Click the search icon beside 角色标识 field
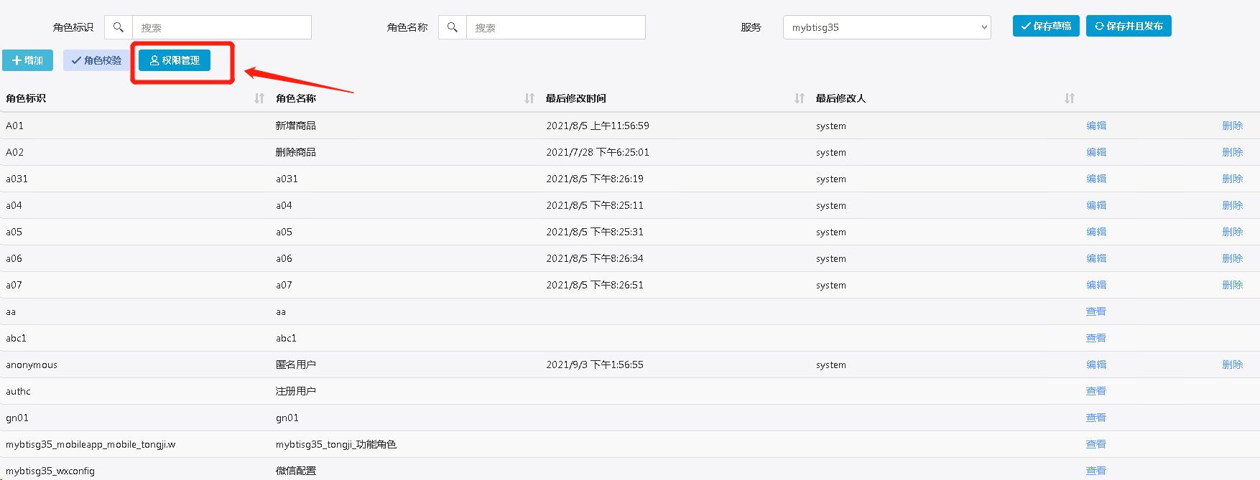Image resolution: width=1260 pixels, height=480 pixels. pyautogui.click(x=119, y=27)
